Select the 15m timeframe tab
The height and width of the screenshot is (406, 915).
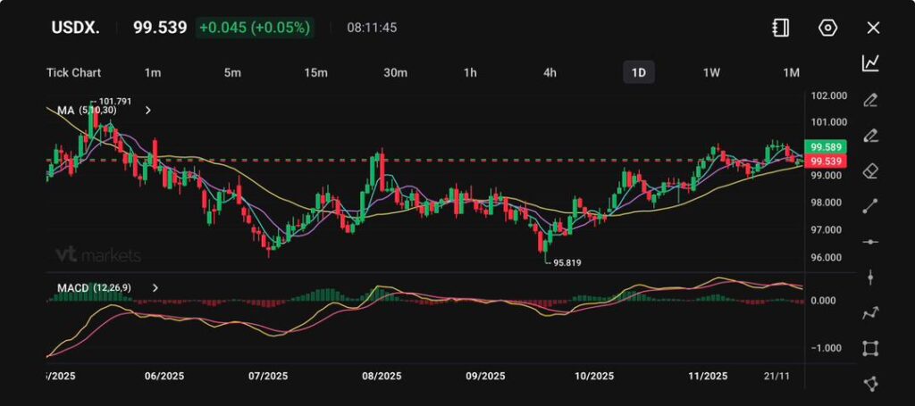coord(315,72)
